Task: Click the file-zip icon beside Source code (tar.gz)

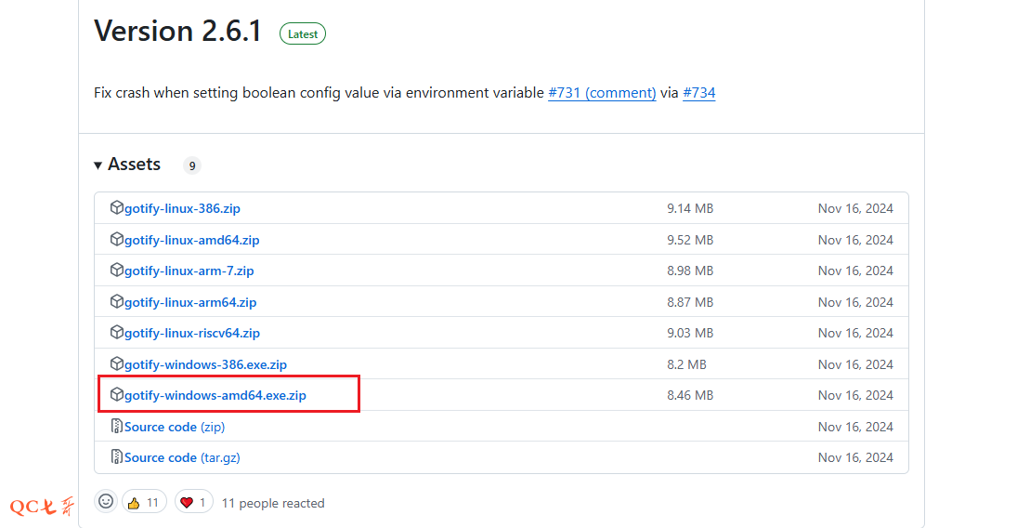Action: (x=117, y=457)
